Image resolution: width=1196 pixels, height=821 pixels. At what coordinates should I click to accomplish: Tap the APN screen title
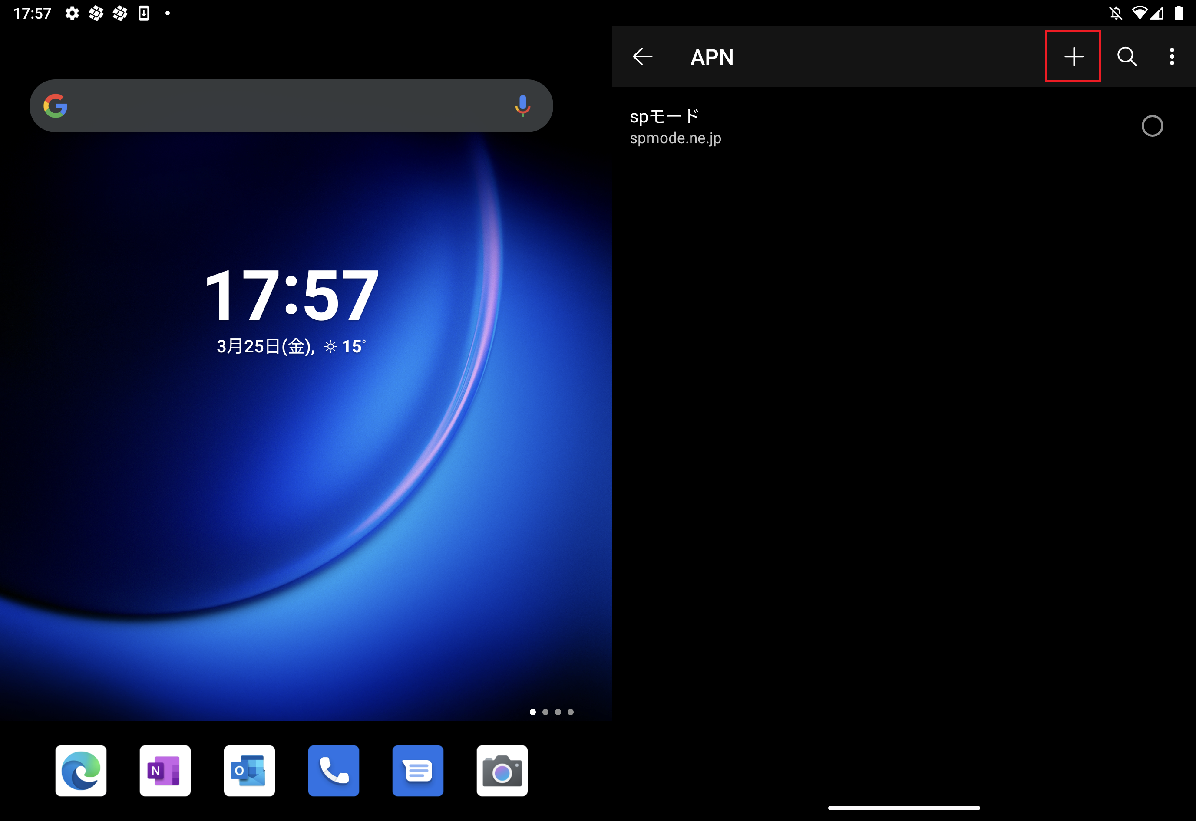[x=712, y=56]
